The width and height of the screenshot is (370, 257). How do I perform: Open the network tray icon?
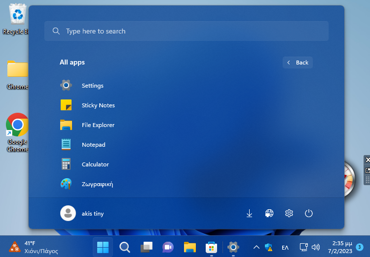pos(304,247)
